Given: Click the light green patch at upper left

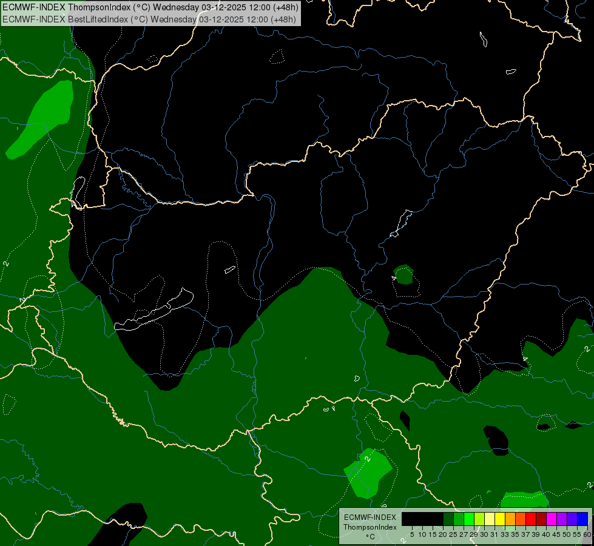Looking at the screenshot, I should [40, 120].
